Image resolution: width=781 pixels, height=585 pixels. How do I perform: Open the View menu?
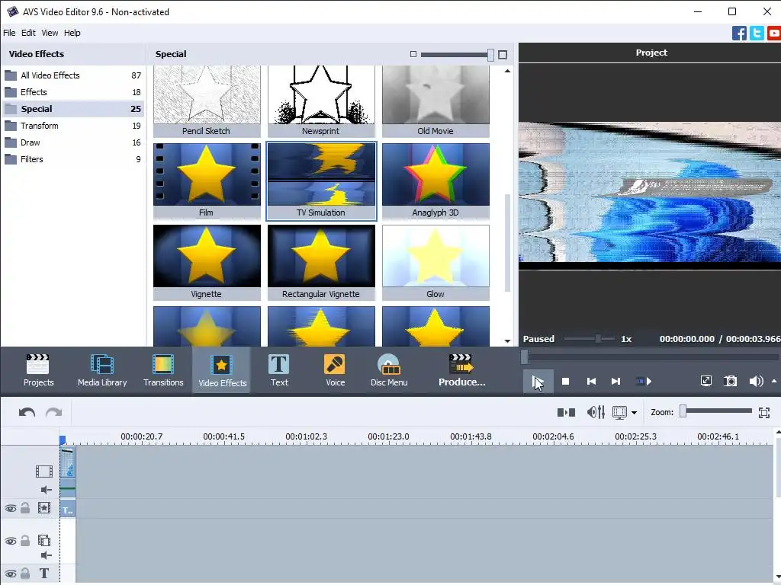click(x=50, y=33)
